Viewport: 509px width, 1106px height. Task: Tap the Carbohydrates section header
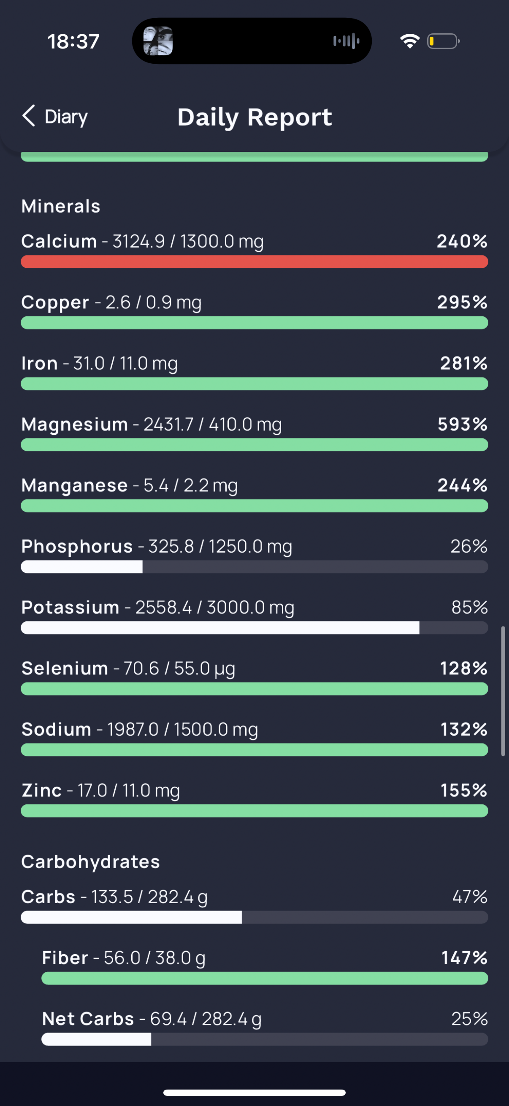(x=91, y=862)
